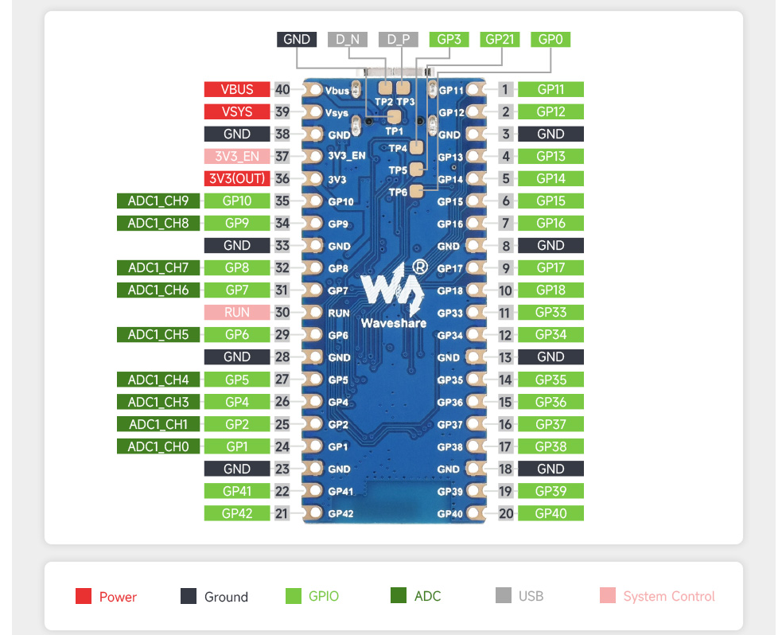Click the green GP36 label beside pin 15
Image resolution: width=782 pixels, height=635 pixels.
pos(551,402)
